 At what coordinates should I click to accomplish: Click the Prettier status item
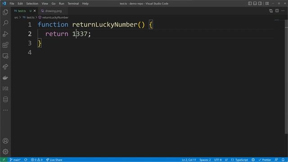265,160
